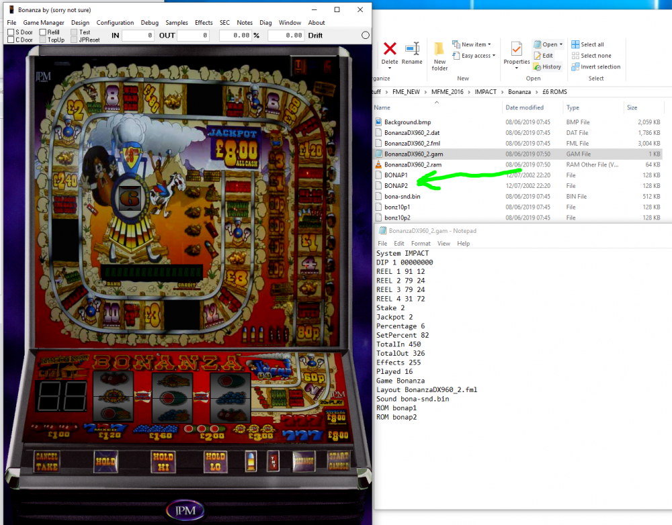Push the HOLD LO machine button
Viewport: 672px width, 525px height.
(x=216, y=462)
